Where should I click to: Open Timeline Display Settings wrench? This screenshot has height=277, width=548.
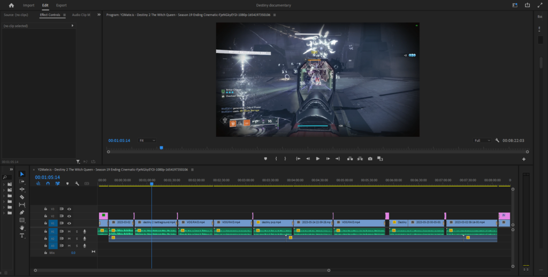tap(77, 183)
